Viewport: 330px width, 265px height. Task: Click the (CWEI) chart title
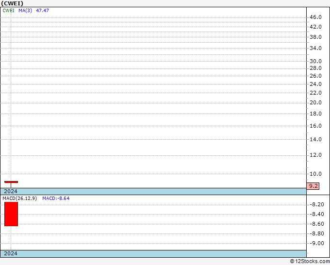pos(12,3)
